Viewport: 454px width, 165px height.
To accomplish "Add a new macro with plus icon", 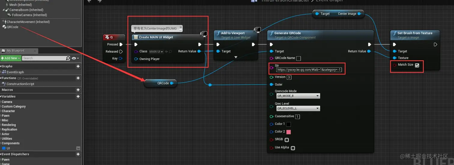I will click(x=78, y=90).
